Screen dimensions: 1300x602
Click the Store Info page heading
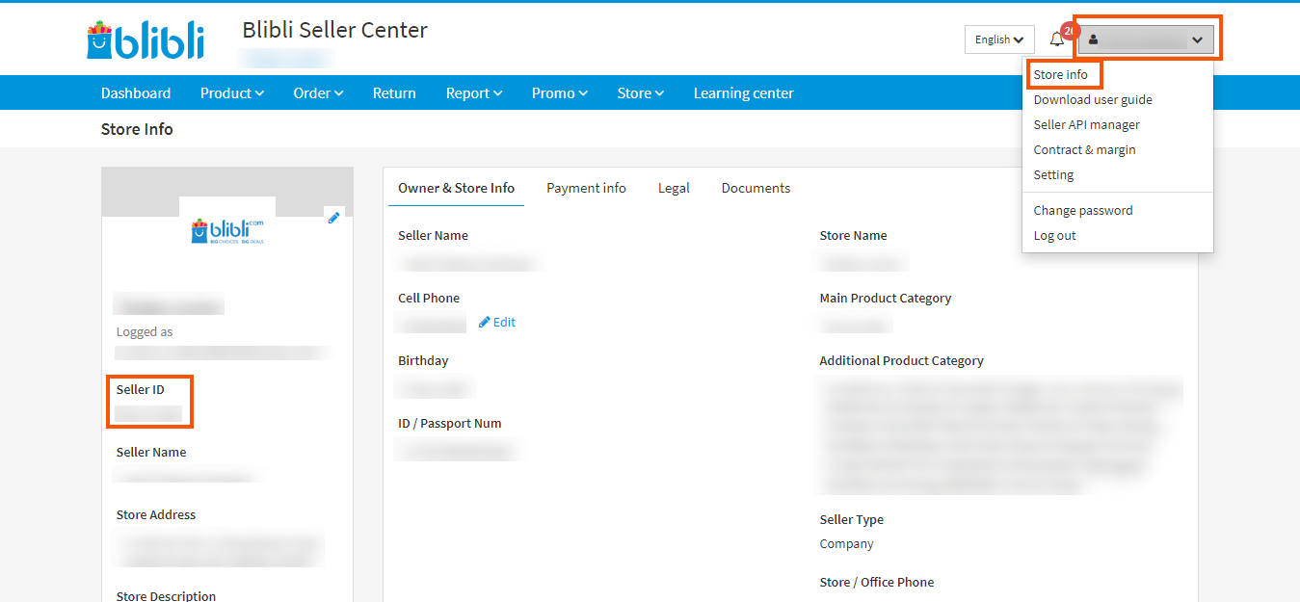(137, 129)
